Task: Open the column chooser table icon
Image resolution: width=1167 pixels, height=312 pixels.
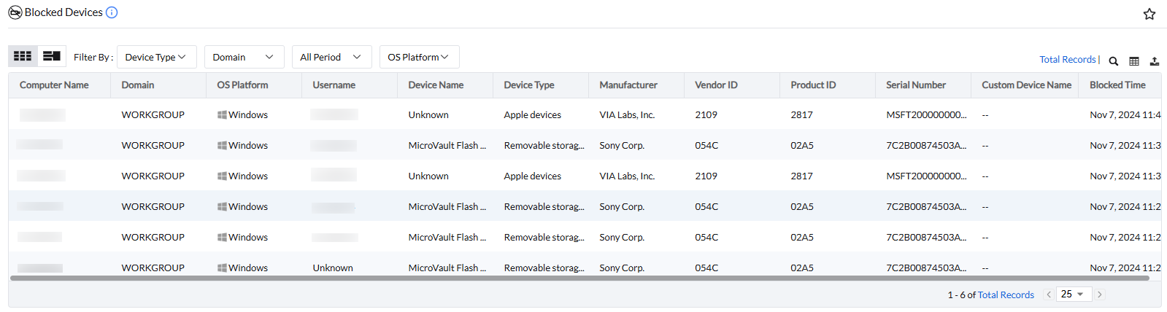Action: (x=1134, y=61)
